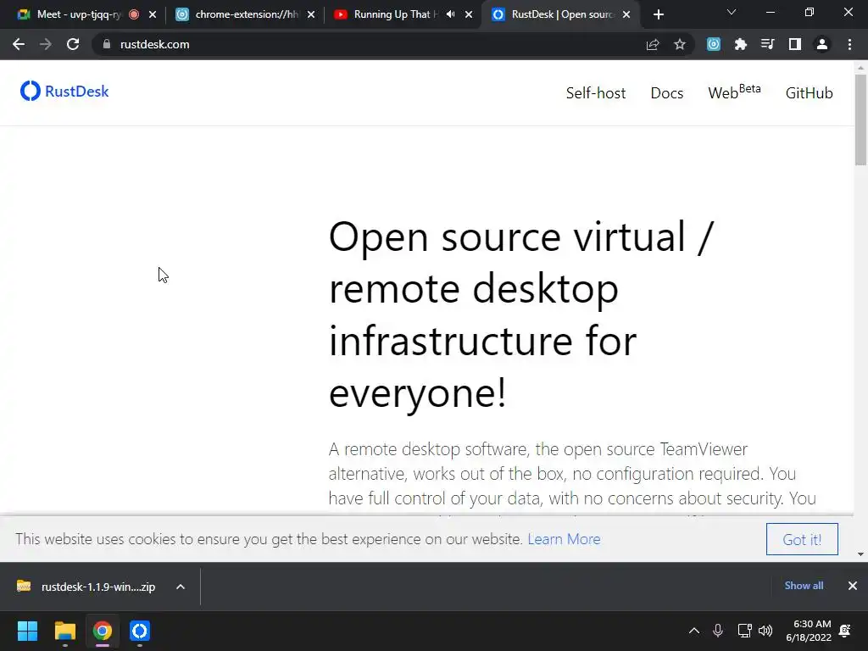Close the Running Up That Hill YouTube tab
868x651 pixels.
(x=469, y=14)
